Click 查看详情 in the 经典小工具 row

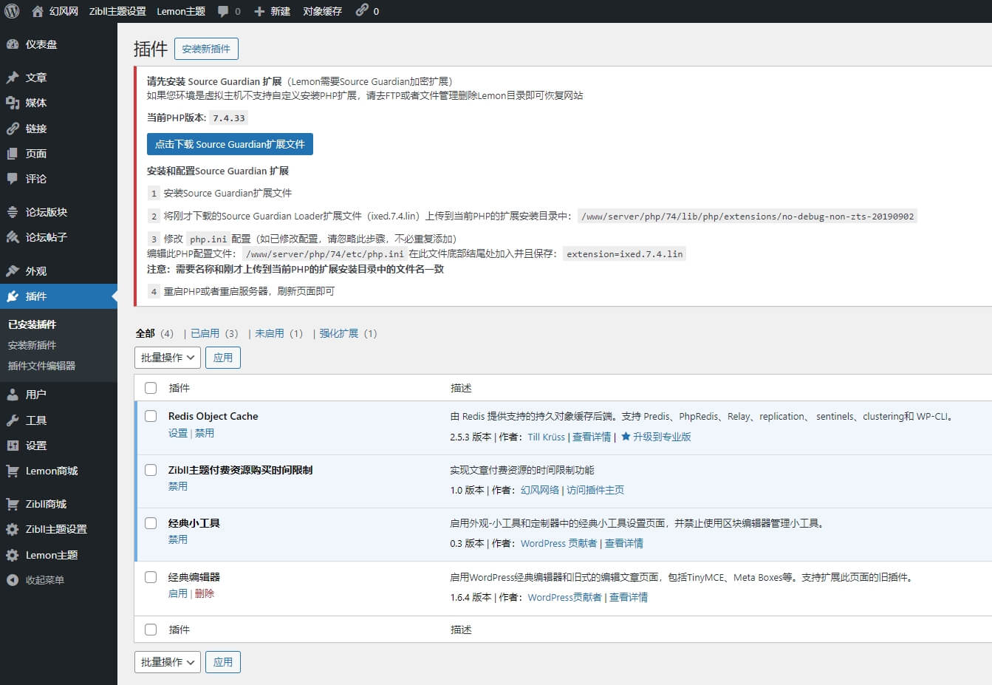[624, 543]
